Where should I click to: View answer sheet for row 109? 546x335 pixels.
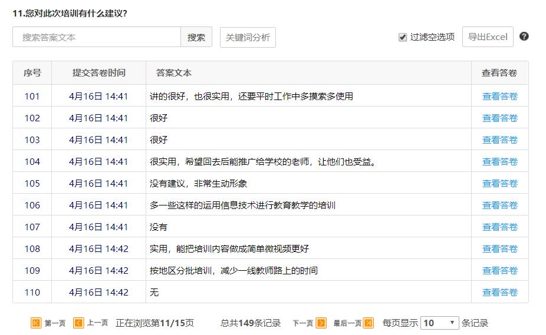point(499,271)
